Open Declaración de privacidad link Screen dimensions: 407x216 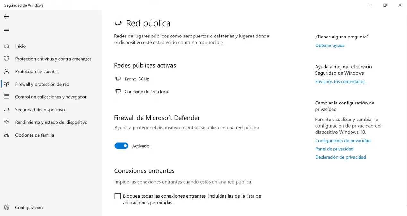[x=340, y=157]
